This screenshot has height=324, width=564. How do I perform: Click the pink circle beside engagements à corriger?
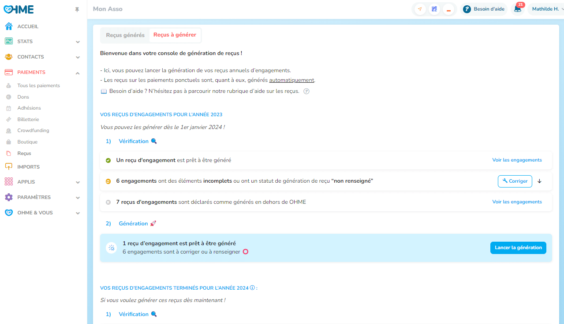pos(246,252)
